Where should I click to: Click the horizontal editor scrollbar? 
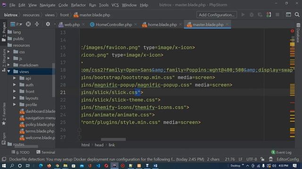point(113,139)
